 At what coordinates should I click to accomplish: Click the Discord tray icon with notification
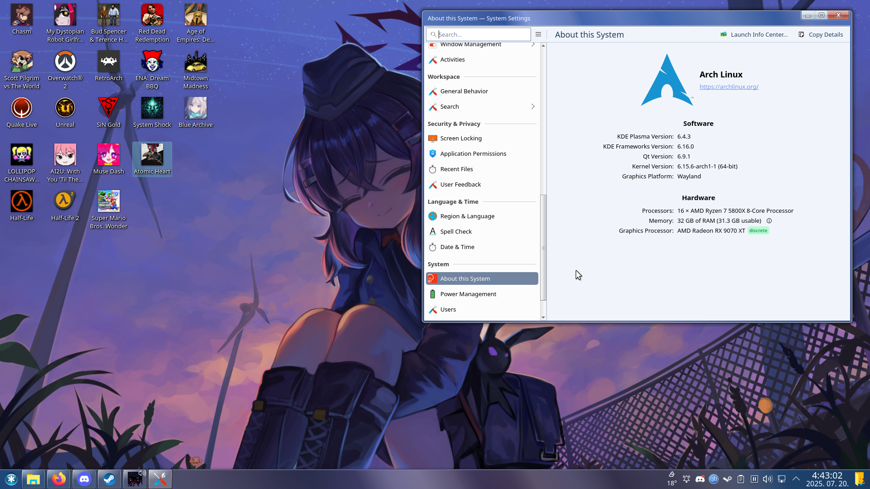point(700,479)
